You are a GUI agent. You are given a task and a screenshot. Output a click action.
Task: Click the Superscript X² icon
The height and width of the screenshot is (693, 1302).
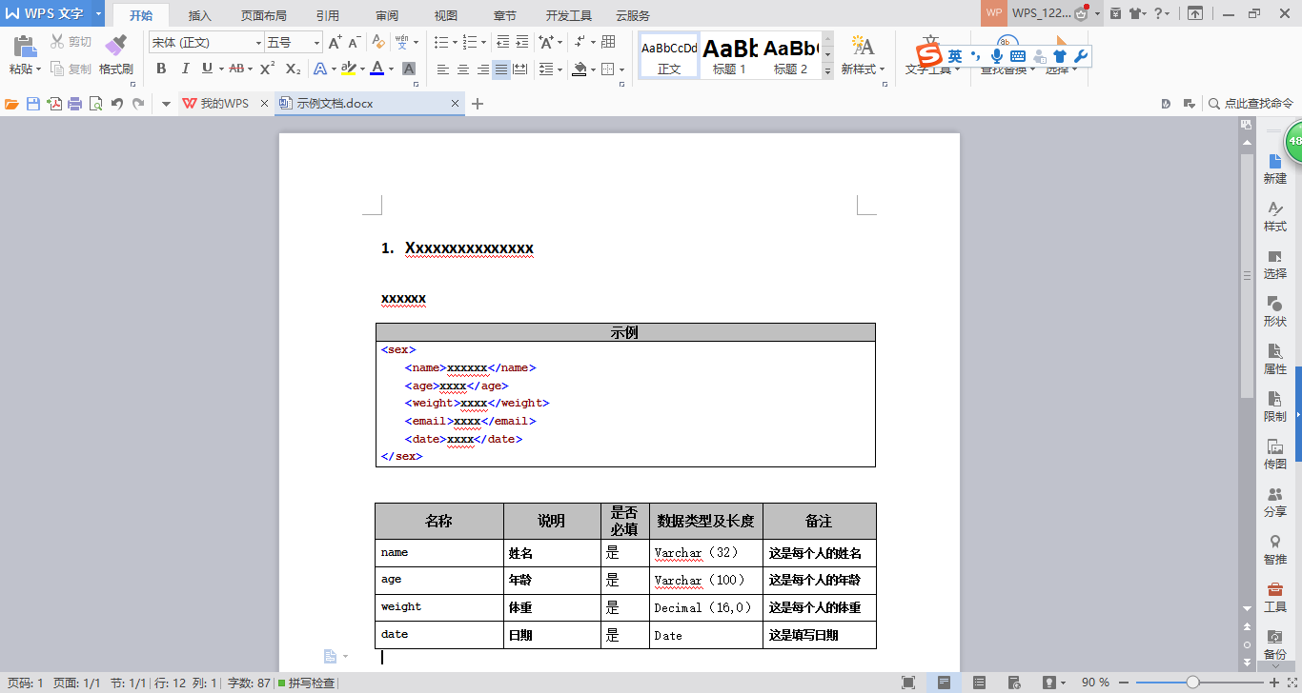[x=268, y=69]
